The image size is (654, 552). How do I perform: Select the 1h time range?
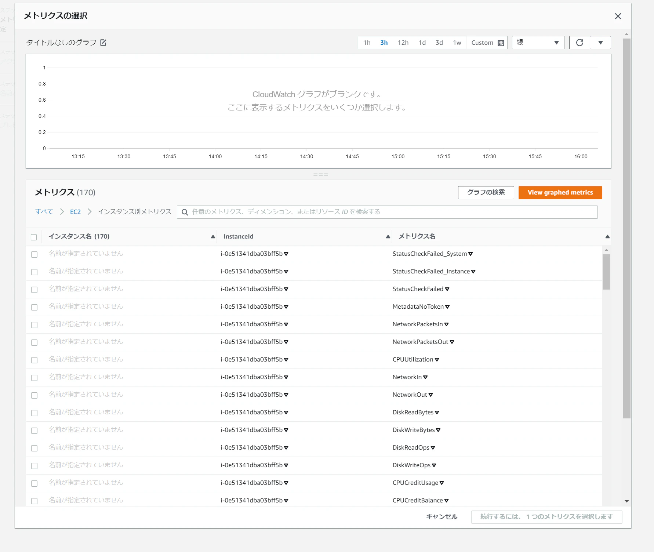click(x=367, y=43)
